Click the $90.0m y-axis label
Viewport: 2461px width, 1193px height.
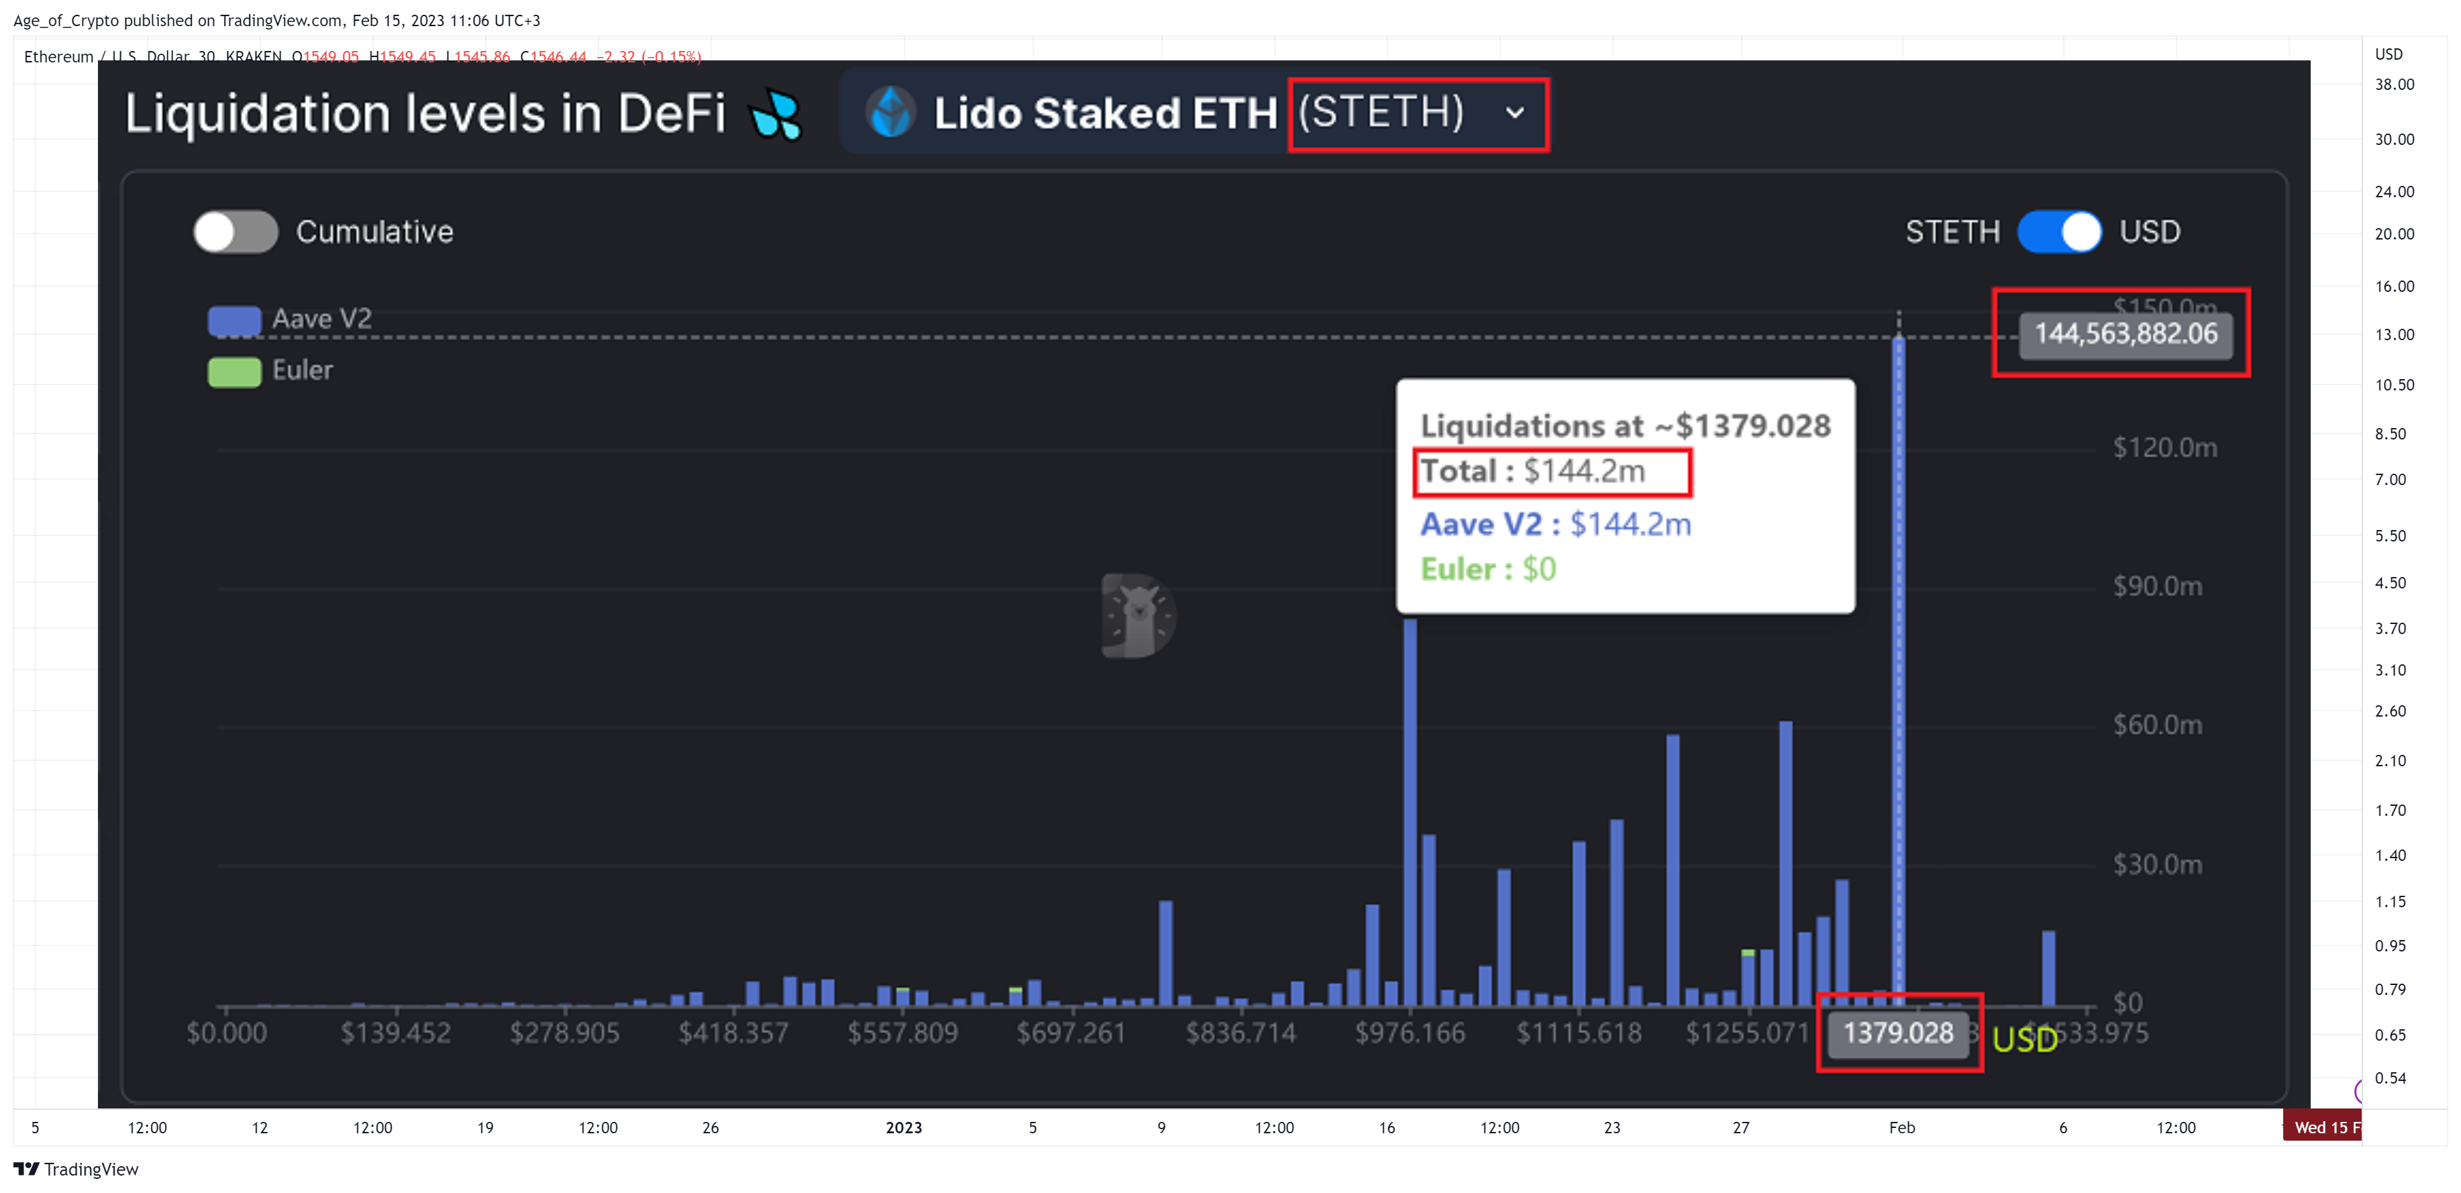tap(2157, 586)
